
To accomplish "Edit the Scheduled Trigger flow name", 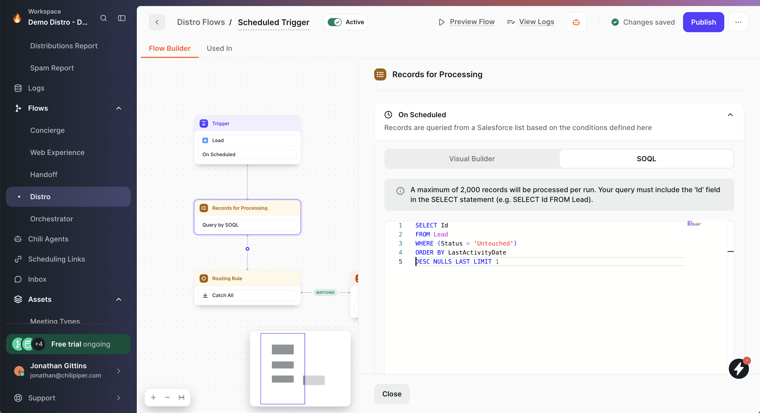I will 273,22.
